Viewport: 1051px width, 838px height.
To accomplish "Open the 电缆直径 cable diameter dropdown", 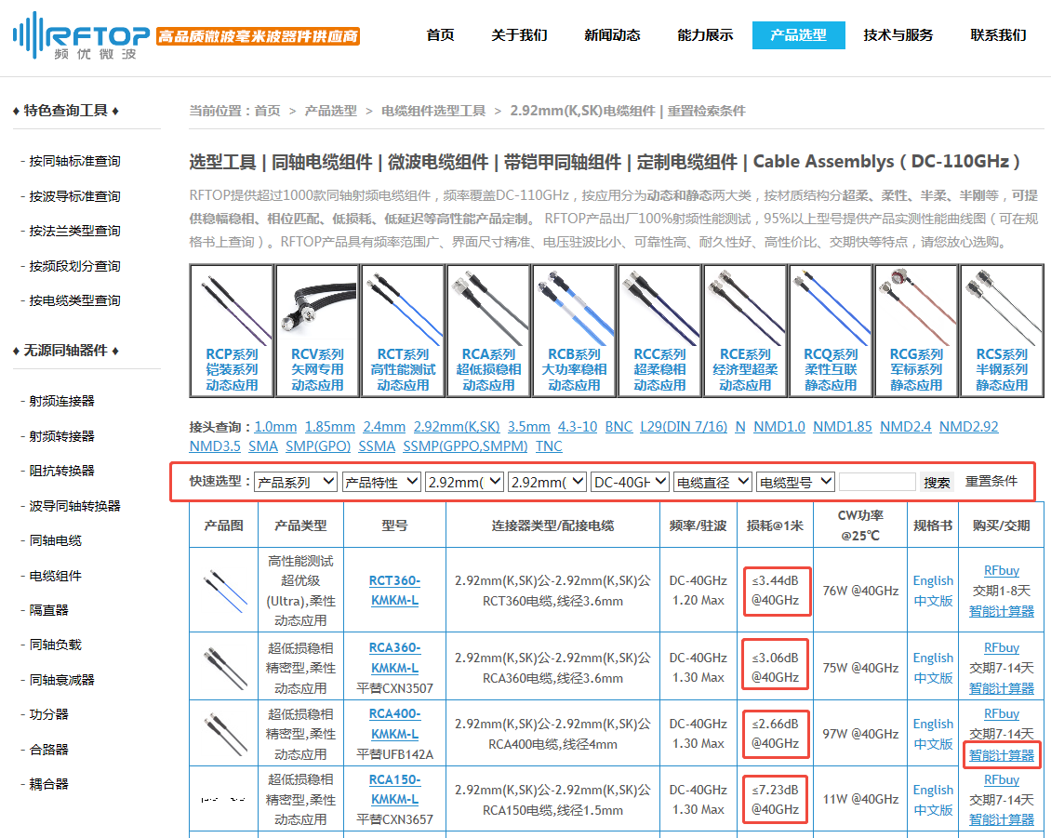I will pos(712,481).
